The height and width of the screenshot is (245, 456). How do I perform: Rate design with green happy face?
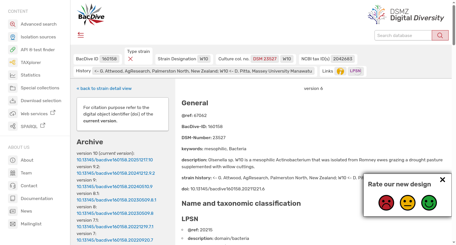(x=429, y=203)
